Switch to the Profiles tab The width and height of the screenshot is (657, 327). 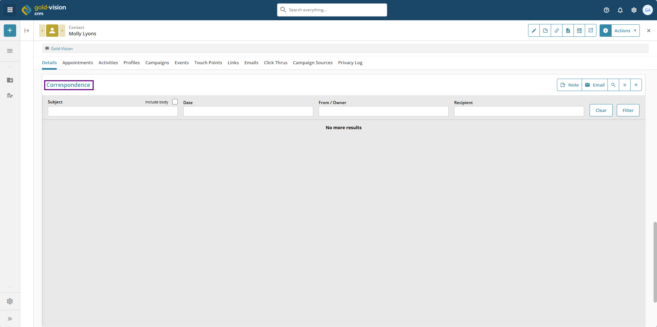pos(132,63)
